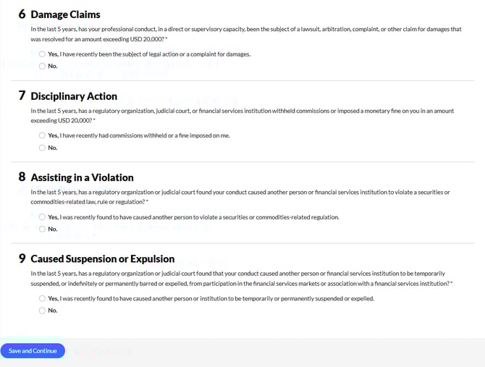485x367 pixels.
Task: Choose Yes radio for Disciplinary Action
Action: [42, 135]
